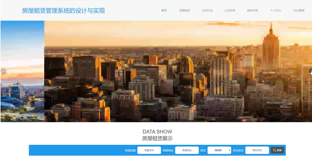The height and width of the screenshot is (160, 312).
Task: Click the blue-sky slide on the left
Action: 22,71
